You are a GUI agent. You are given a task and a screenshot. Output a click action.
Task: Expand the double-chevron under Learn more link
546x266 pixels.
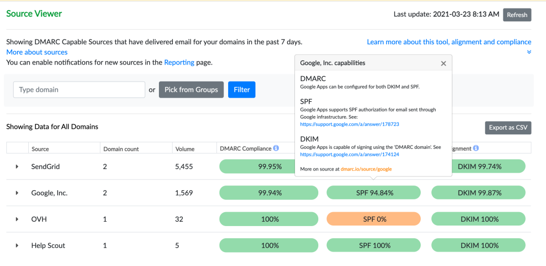pyautogui.click(x=529, y=52)
